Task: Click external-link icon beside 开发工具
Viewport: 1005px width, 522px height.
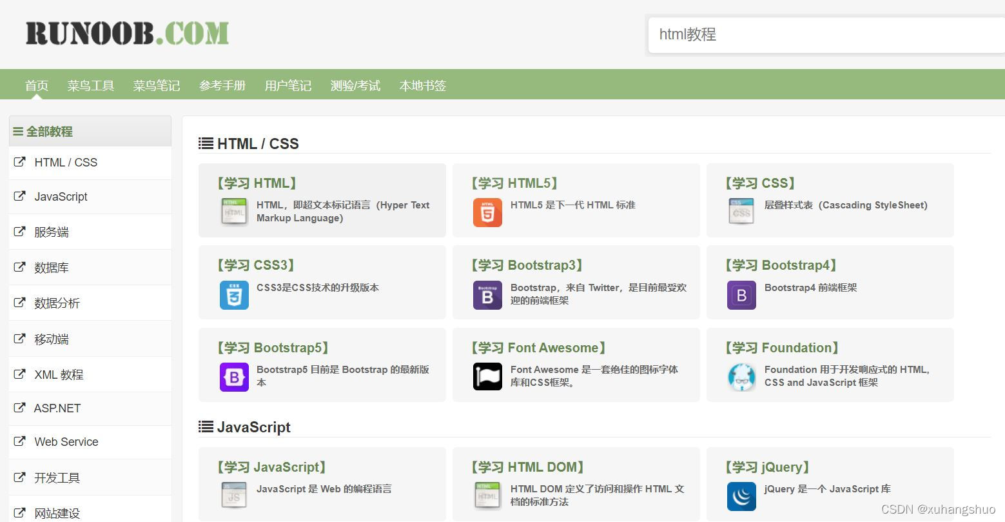Action: (20, 477)
